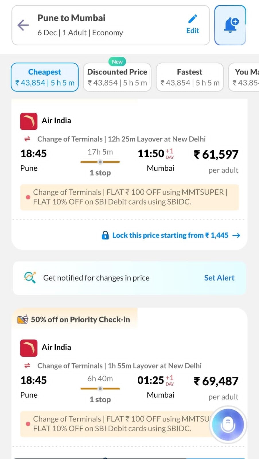Click the New badge above Discounted Price
259x459 pixels.
[117, 61]
